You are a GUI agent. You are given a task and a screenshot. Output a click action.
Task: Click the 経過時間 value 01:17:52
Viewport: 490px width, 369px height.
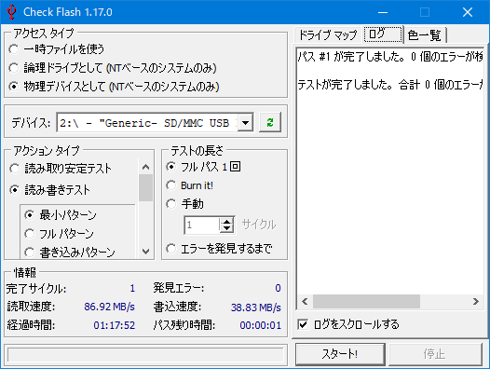(115, 325)
